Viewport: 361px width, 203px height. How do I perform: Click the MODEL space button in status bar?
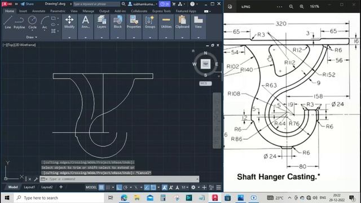pyautogui.click(x=91, y=187)
